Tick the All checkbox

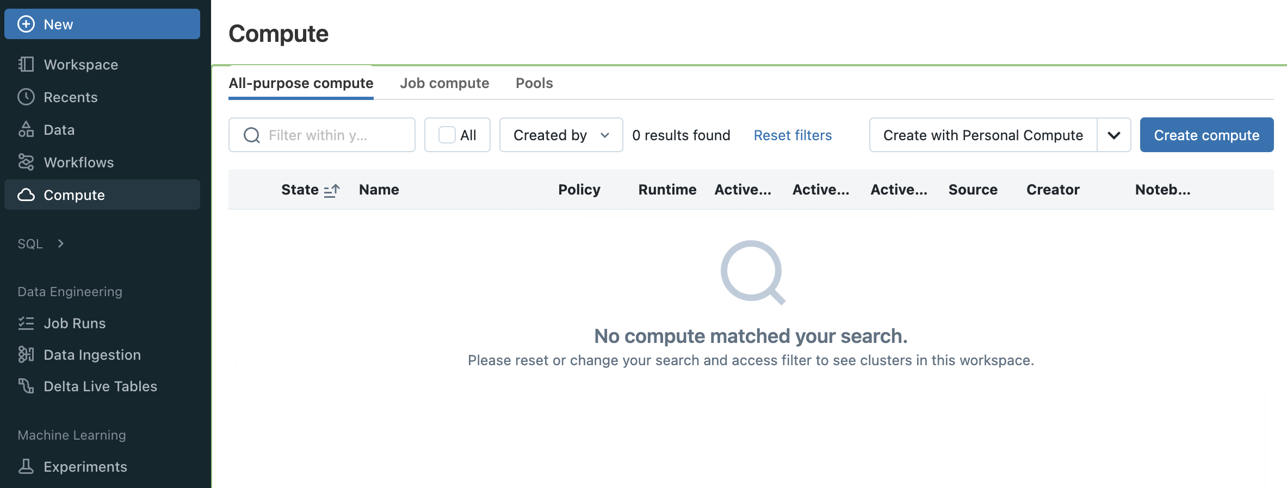447,135
